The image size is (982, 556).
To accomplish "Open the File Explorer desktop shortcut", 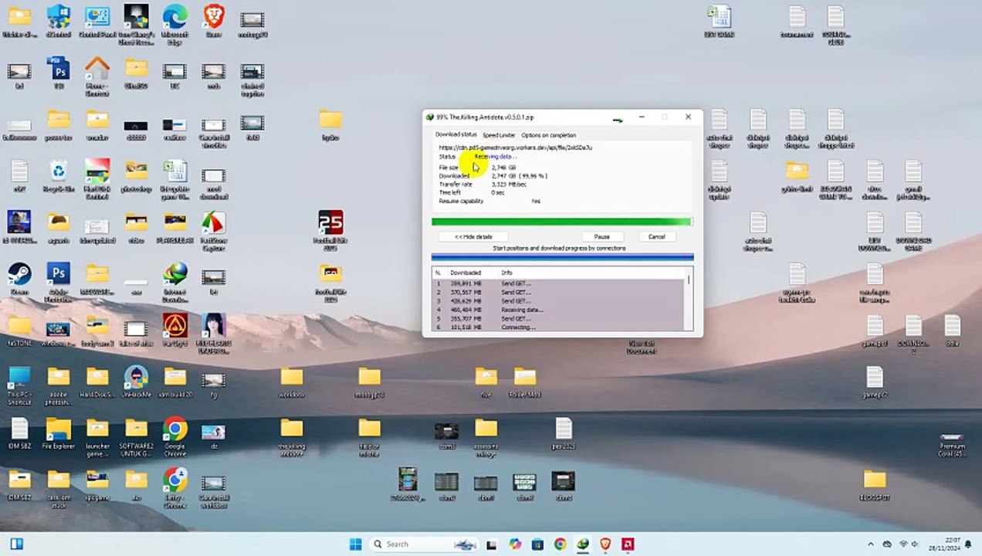I will [58, 432].
